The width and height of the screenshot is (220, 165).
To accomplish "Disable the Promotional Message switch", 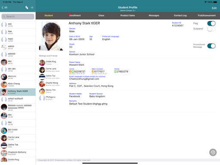I will (211, 46).
